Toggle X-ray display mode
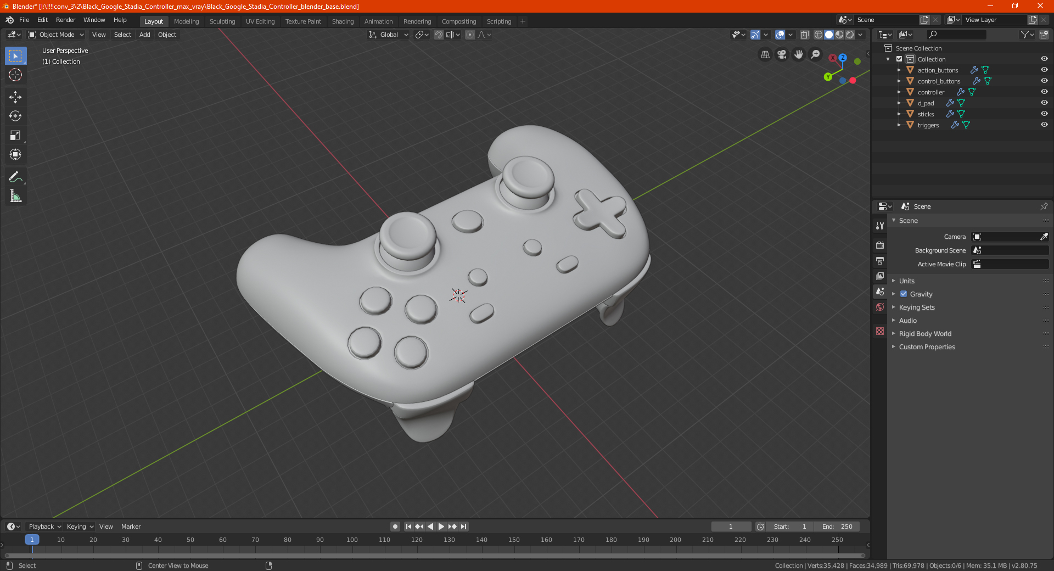The width and height of the screenshot is (1054, 571). click(x=805, y=35)
